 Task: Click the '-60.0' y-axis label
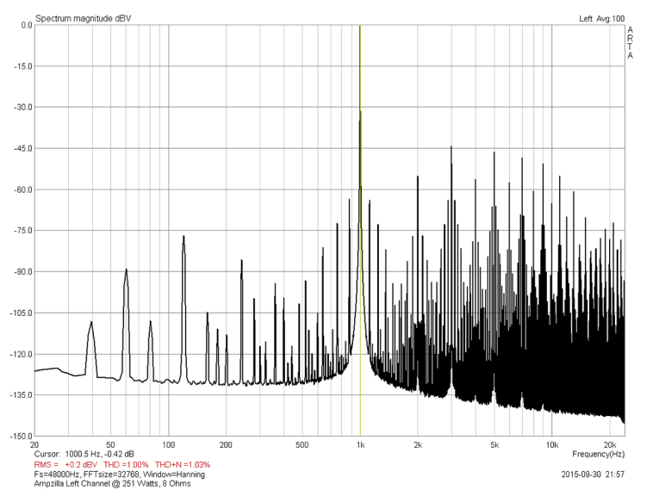22,189
